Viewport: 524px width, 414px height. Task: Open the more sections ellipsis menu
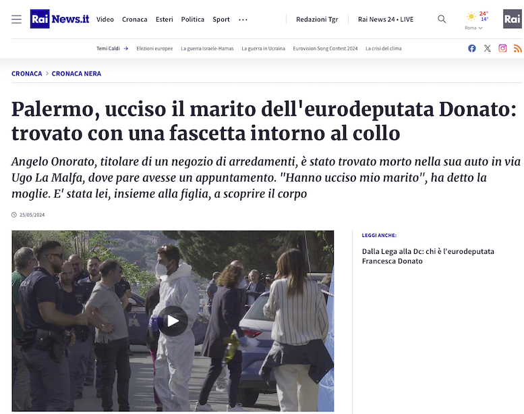pos(243,20)
